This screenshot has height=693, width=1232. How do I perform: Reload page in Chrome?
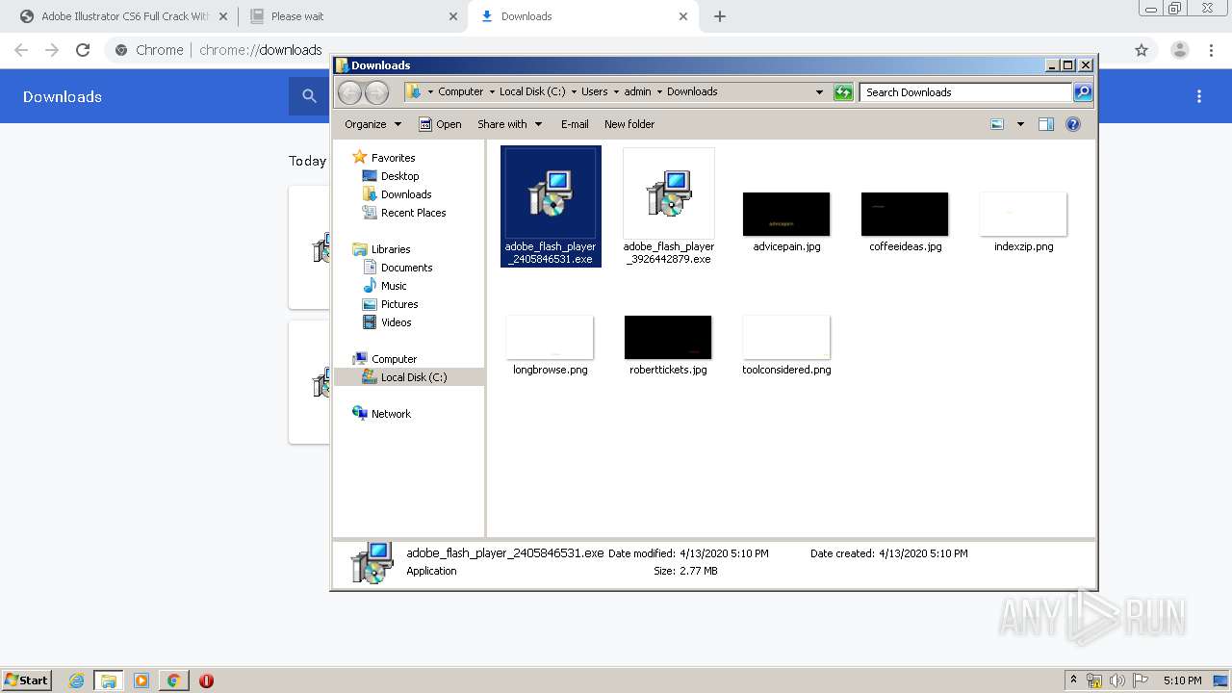coord(83,50)
